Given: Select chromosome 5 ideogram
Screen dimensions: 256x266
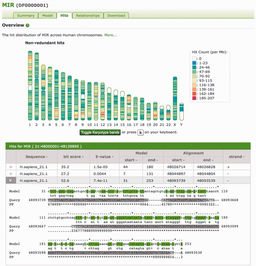Looking at the screenshot, I should [x=56, y=95].
